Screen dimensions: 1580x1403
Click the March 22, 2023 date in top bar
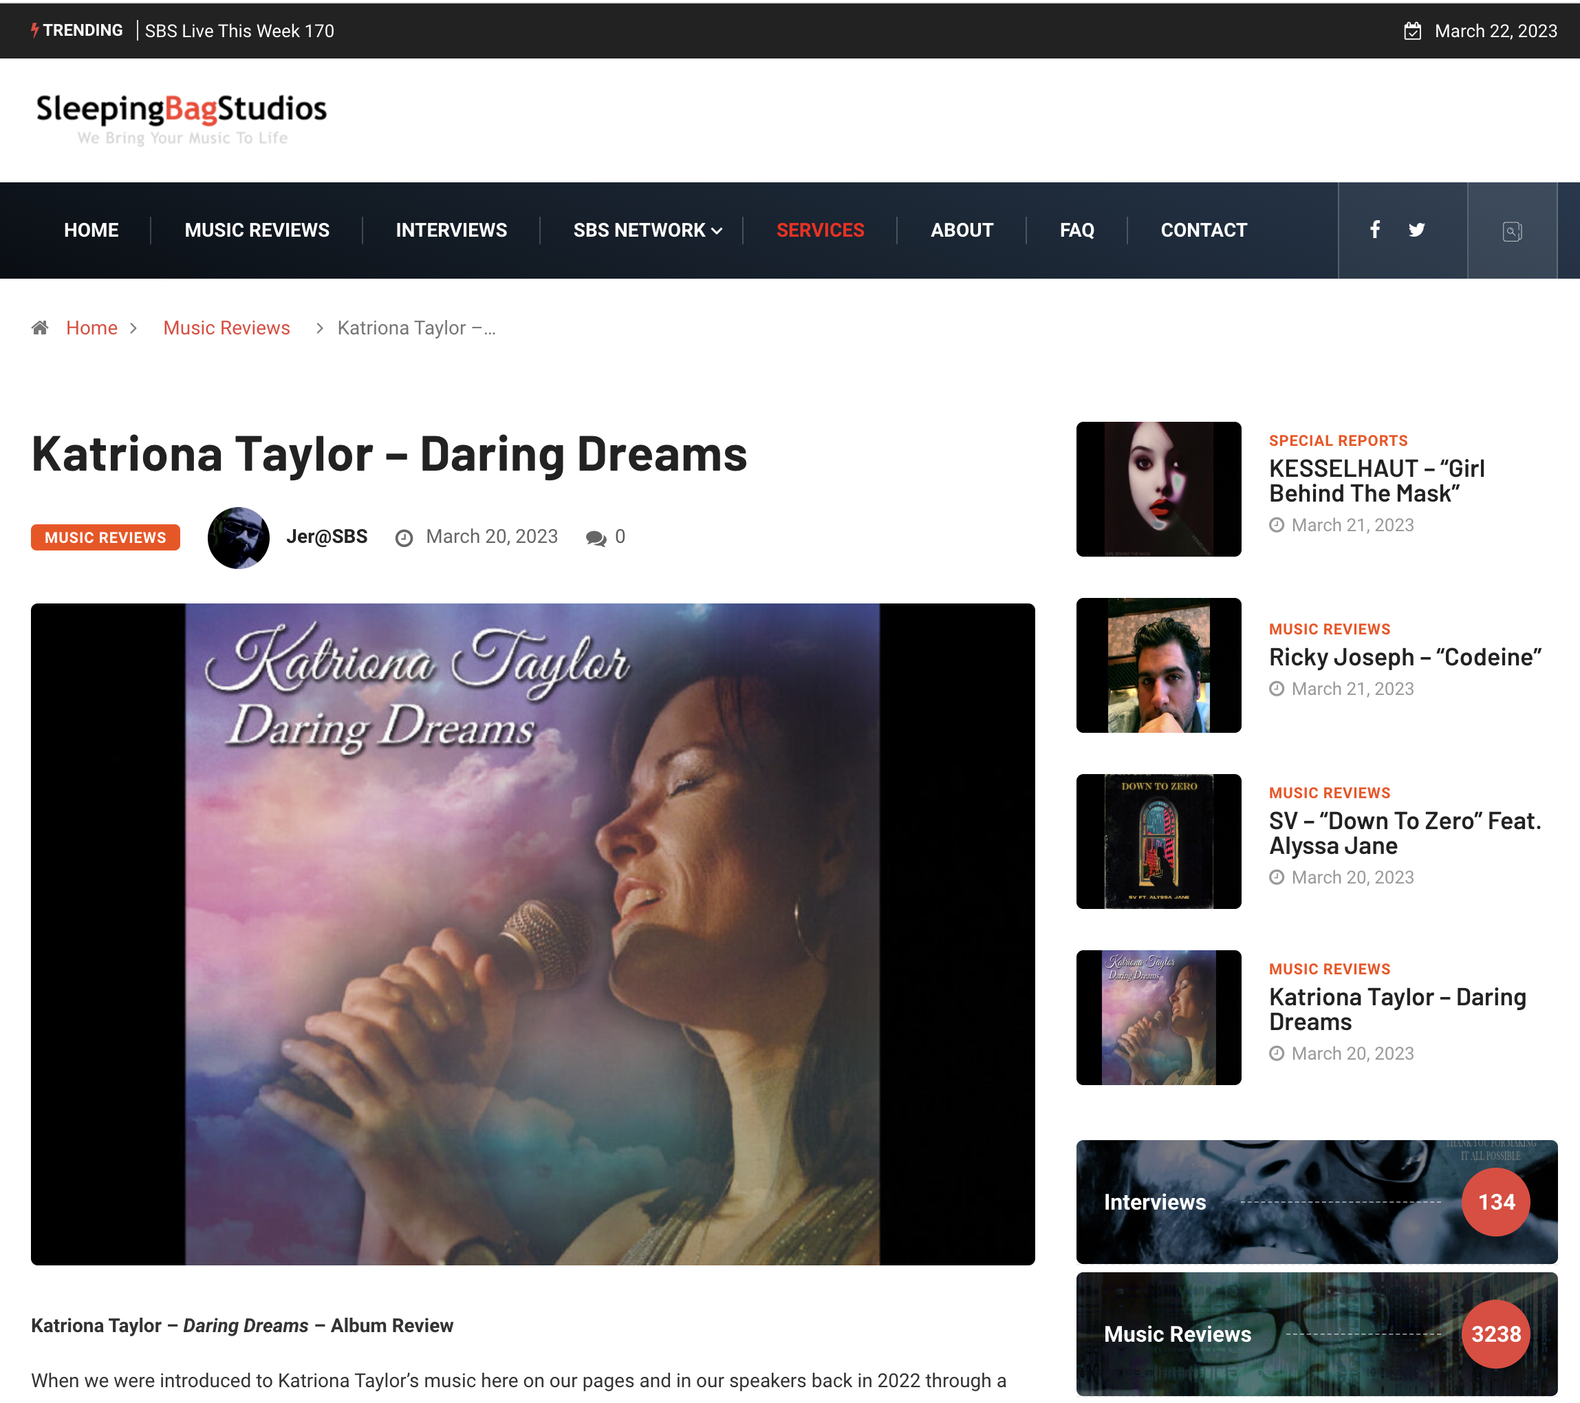click(x=1496, y=31)
